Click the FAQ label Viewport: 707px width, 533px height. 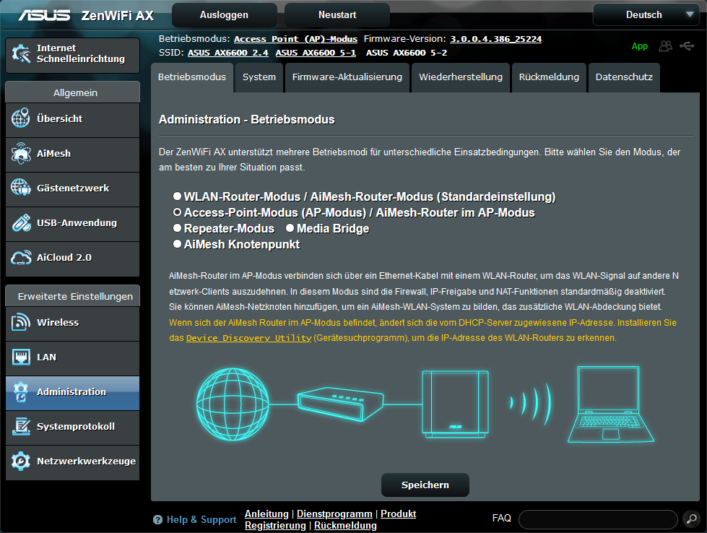click(x=501, y=518)
